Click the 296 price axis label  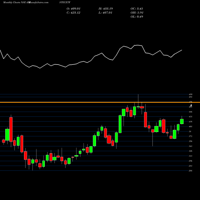pos(190,161)
